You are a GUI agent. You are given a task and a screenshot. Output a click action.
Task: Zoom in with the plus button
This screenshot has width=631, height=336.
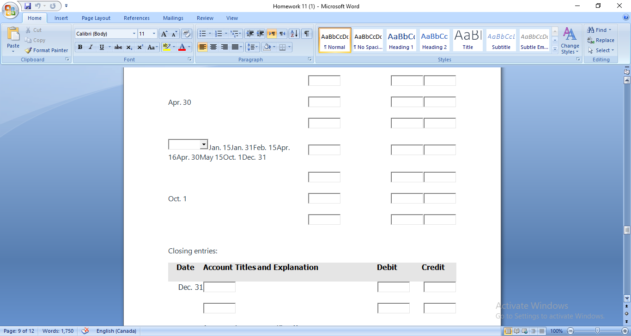tap(625, 331)
